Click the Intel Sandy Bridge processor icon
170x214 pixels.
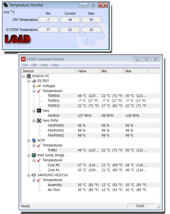click(34, 155)
